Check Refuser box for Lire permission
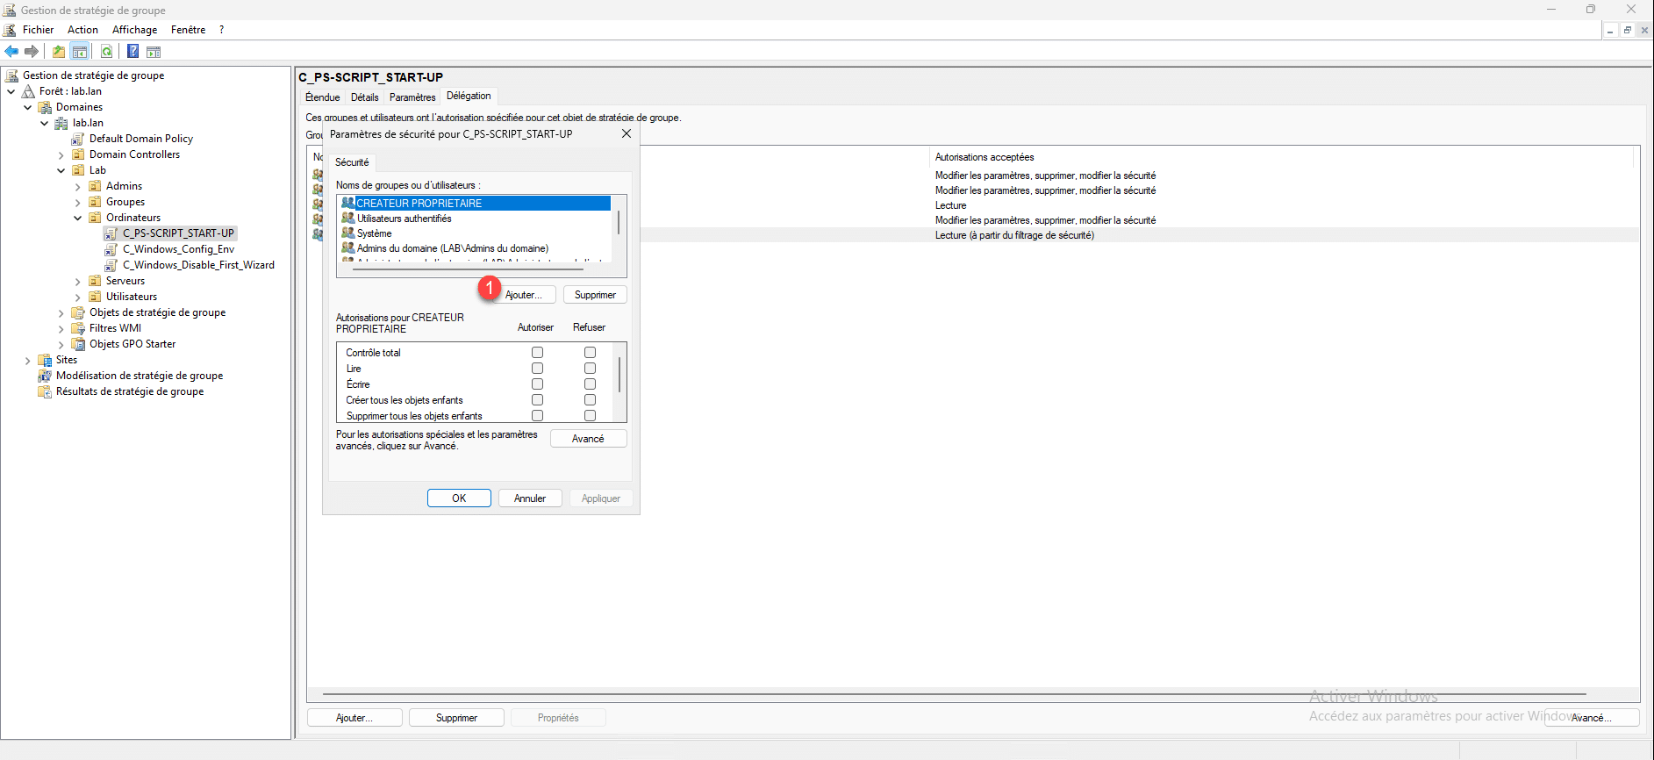The image size is (1654, 760). pos(590,369)
